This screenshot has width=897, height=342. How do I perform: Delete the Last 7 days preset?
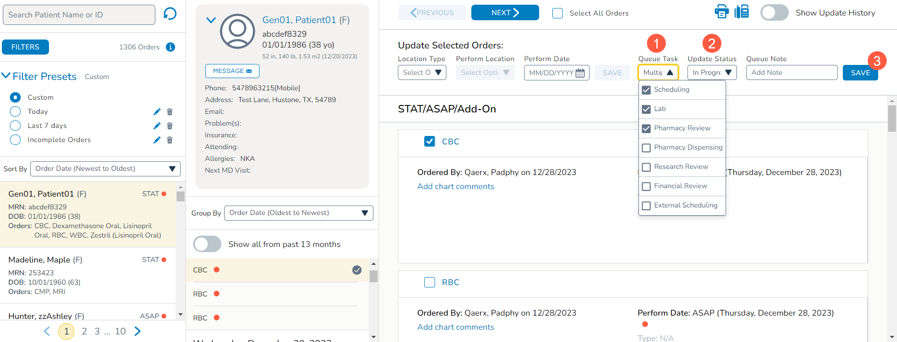click(x=170, y=126)
